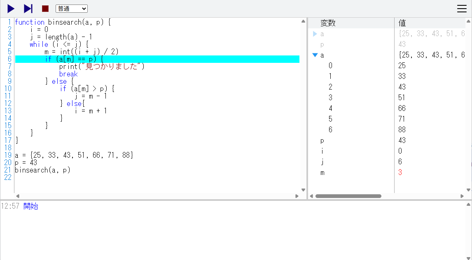Click the i = m + 1 line
The height and width of the screenshot is (260, 472).
91,111
